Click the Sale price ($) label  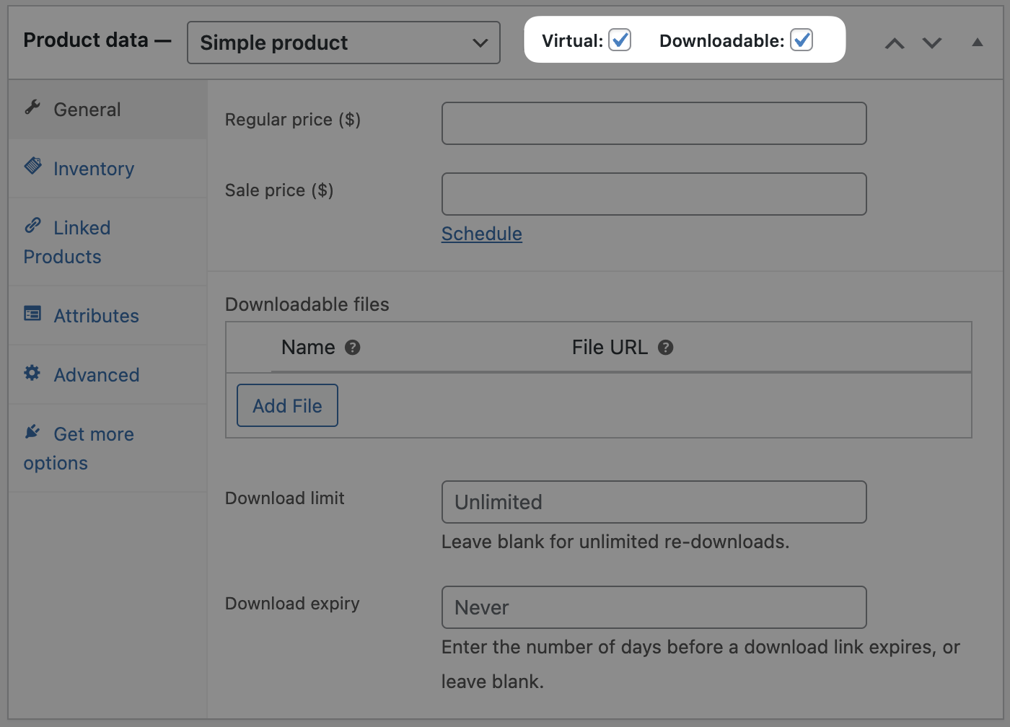[279, 190]
